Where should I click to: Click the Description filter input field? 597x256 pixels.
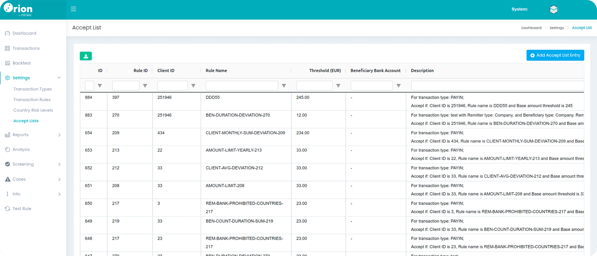click(497, 86)
